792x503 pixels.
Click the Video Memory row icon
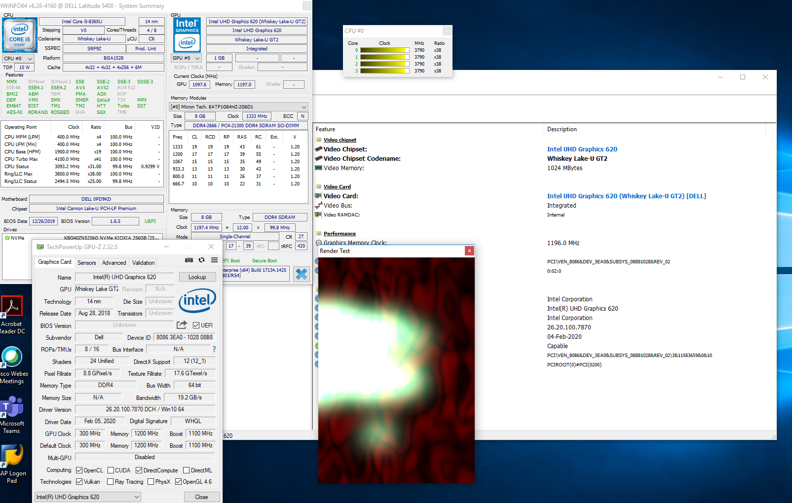pyautogui.click(x=319, y=168)
